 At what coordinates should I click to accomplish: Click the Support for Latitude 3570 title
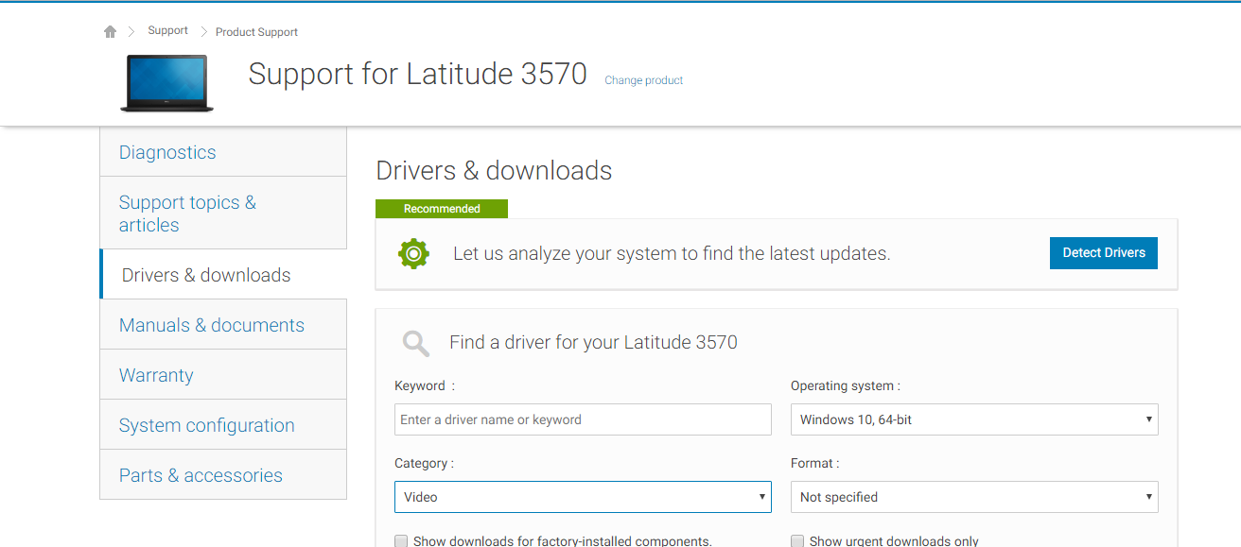click(x=417, y=75)
